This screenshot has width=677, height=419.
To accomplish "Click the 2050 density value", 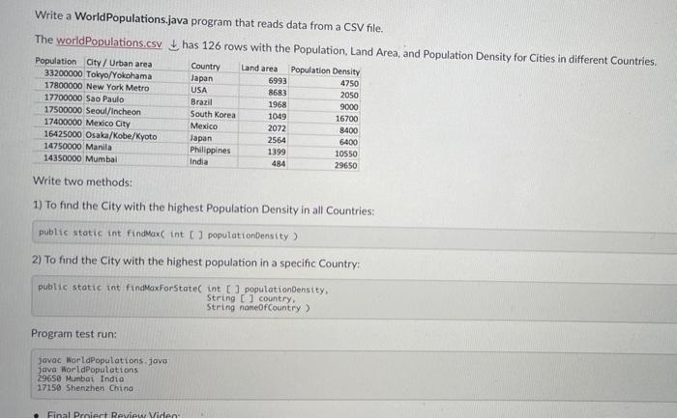I will pyautogui.click(x=349, y=95).
